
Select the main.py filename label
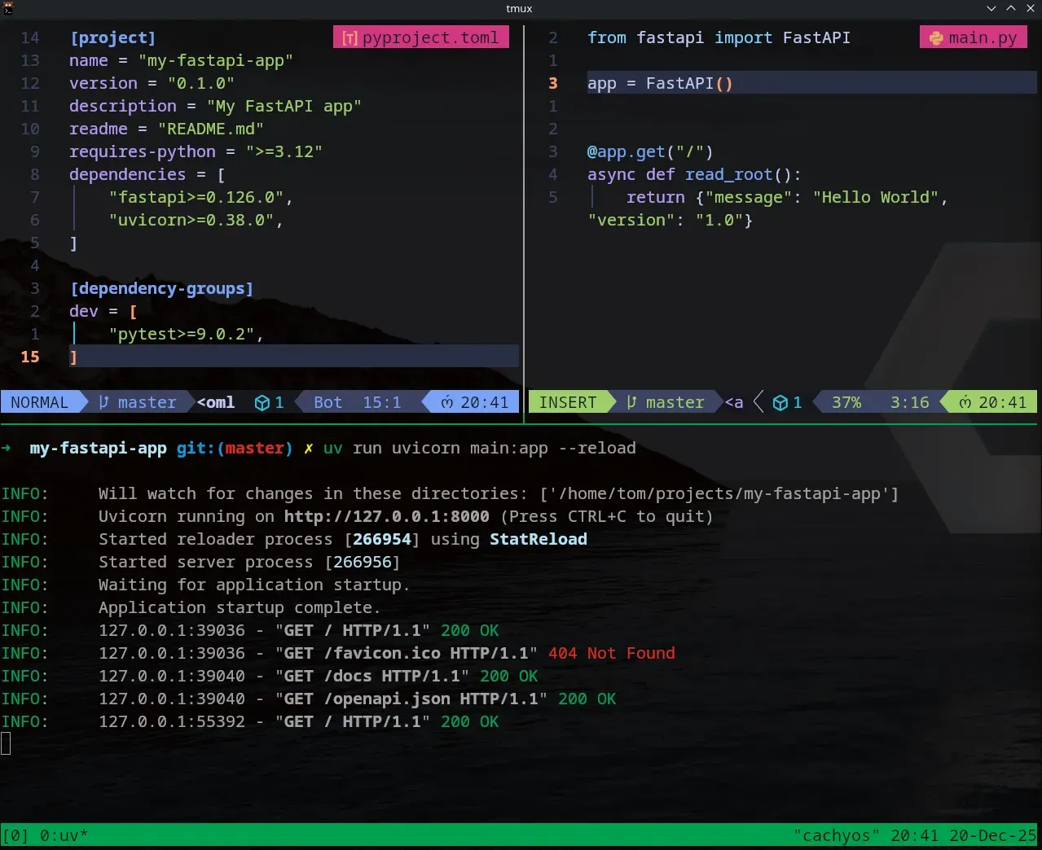tap(983, 38)
